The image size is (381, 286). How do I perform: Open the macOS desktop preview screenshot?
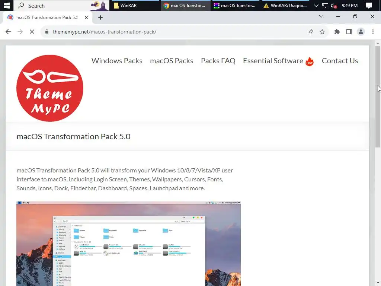128,244
